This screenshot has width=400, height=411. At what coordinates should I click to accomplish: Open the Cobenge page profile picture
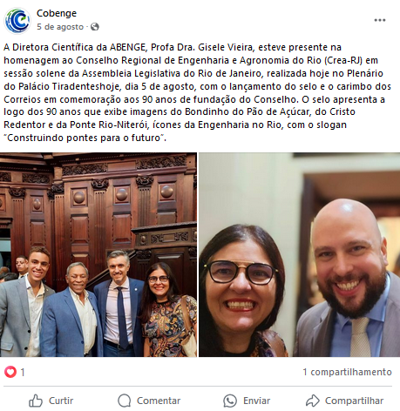[x=17, y=20]
